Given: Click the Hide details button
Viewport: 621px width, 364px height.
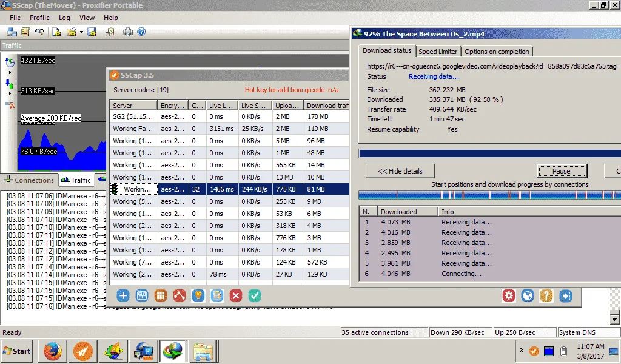Looking at the screenshot, I should (400, 171).
